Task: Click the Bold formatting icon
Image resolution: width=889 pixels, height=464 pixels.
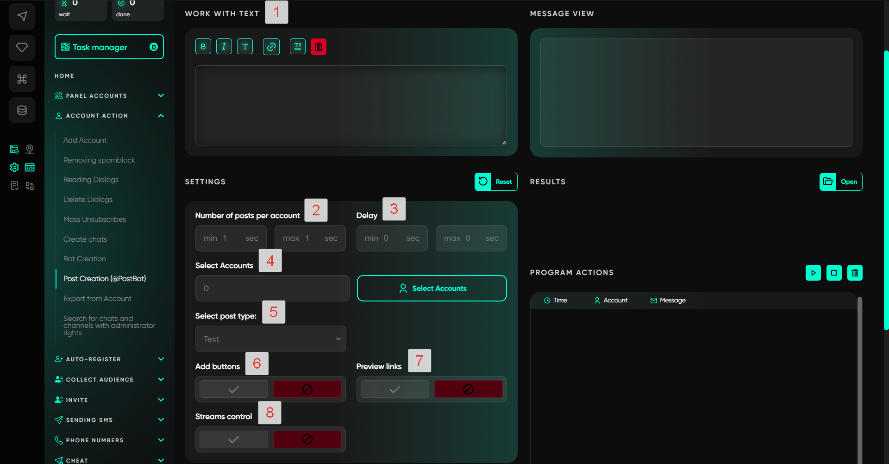Action: point(203,46)
